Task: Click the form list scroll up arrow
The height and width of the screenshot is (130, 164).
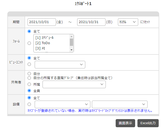Action: 72,36
